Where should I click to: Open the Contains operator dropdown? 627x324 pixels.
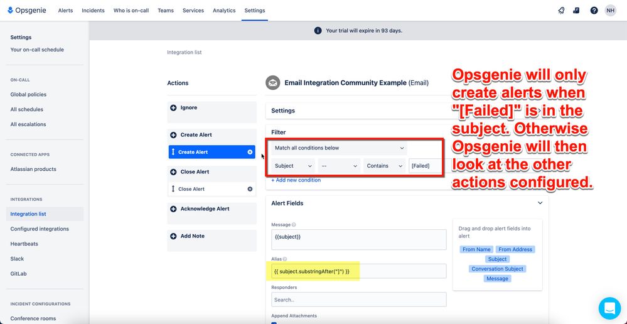click(x=384, y=166)
